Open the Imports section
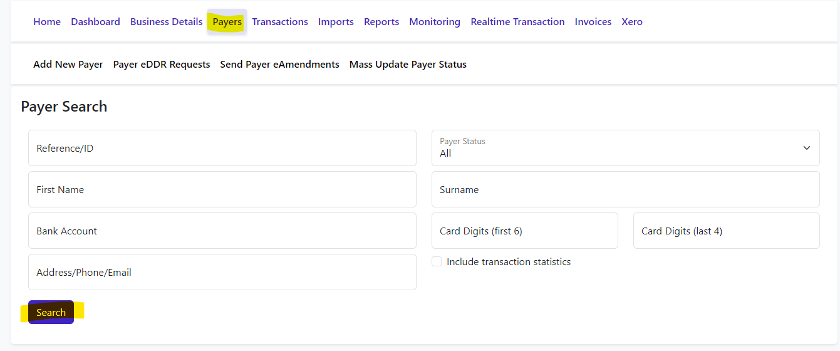Screen dimensions: 840x351 [x=336, y=22]
